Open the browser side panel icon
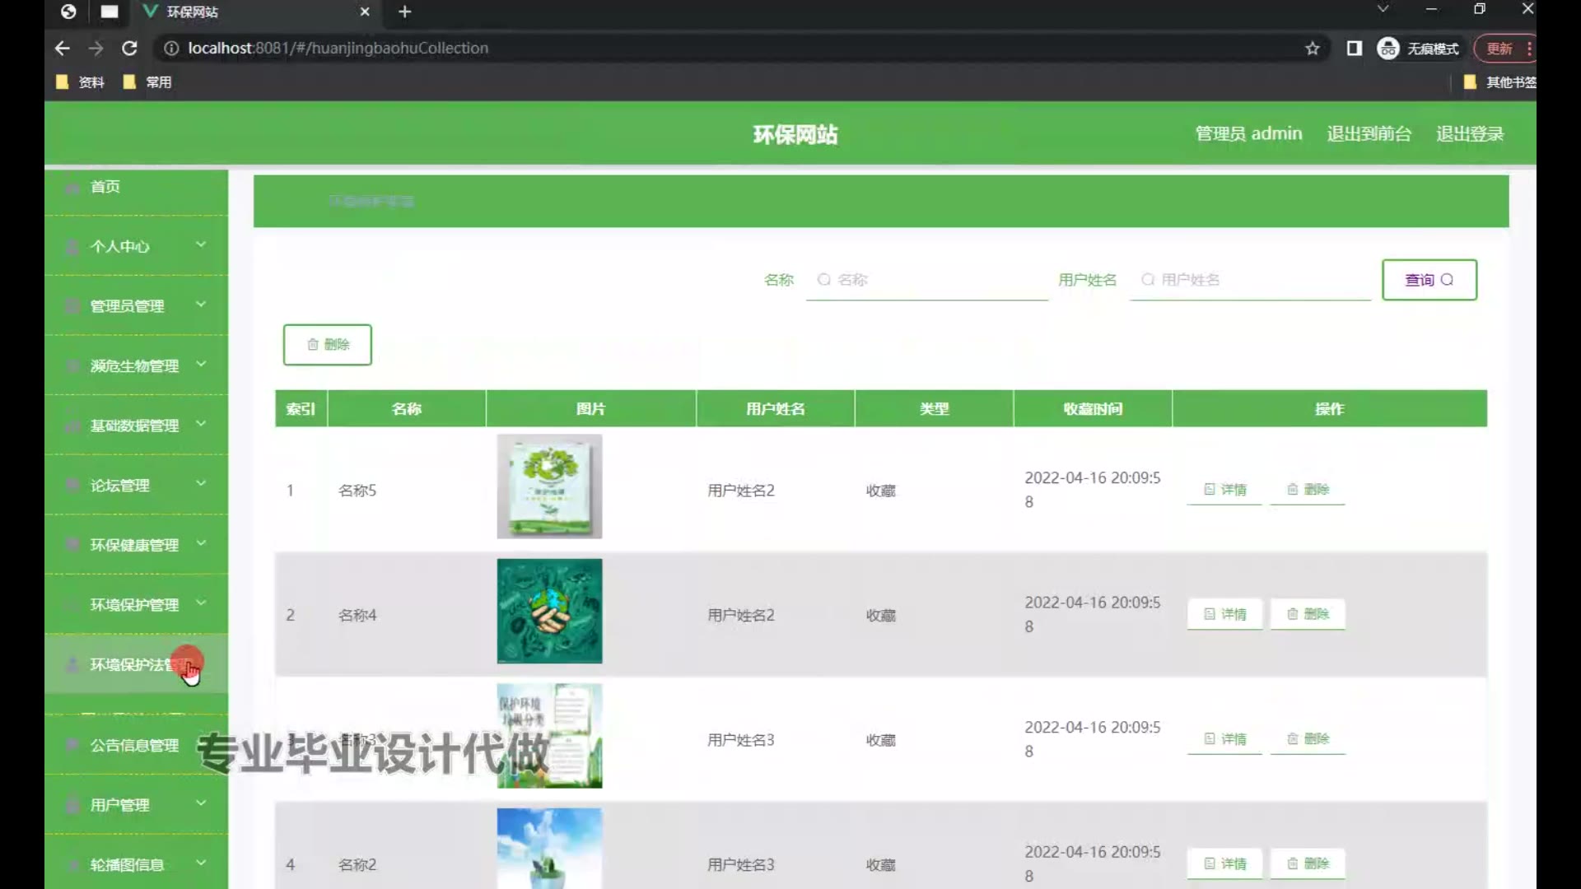Screen dimensions: 1581x889 click(1355, 49)
